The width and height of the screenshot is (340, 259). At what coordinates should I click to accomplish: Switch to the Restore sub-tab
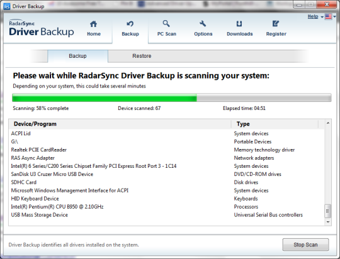[x=142, y=56]
